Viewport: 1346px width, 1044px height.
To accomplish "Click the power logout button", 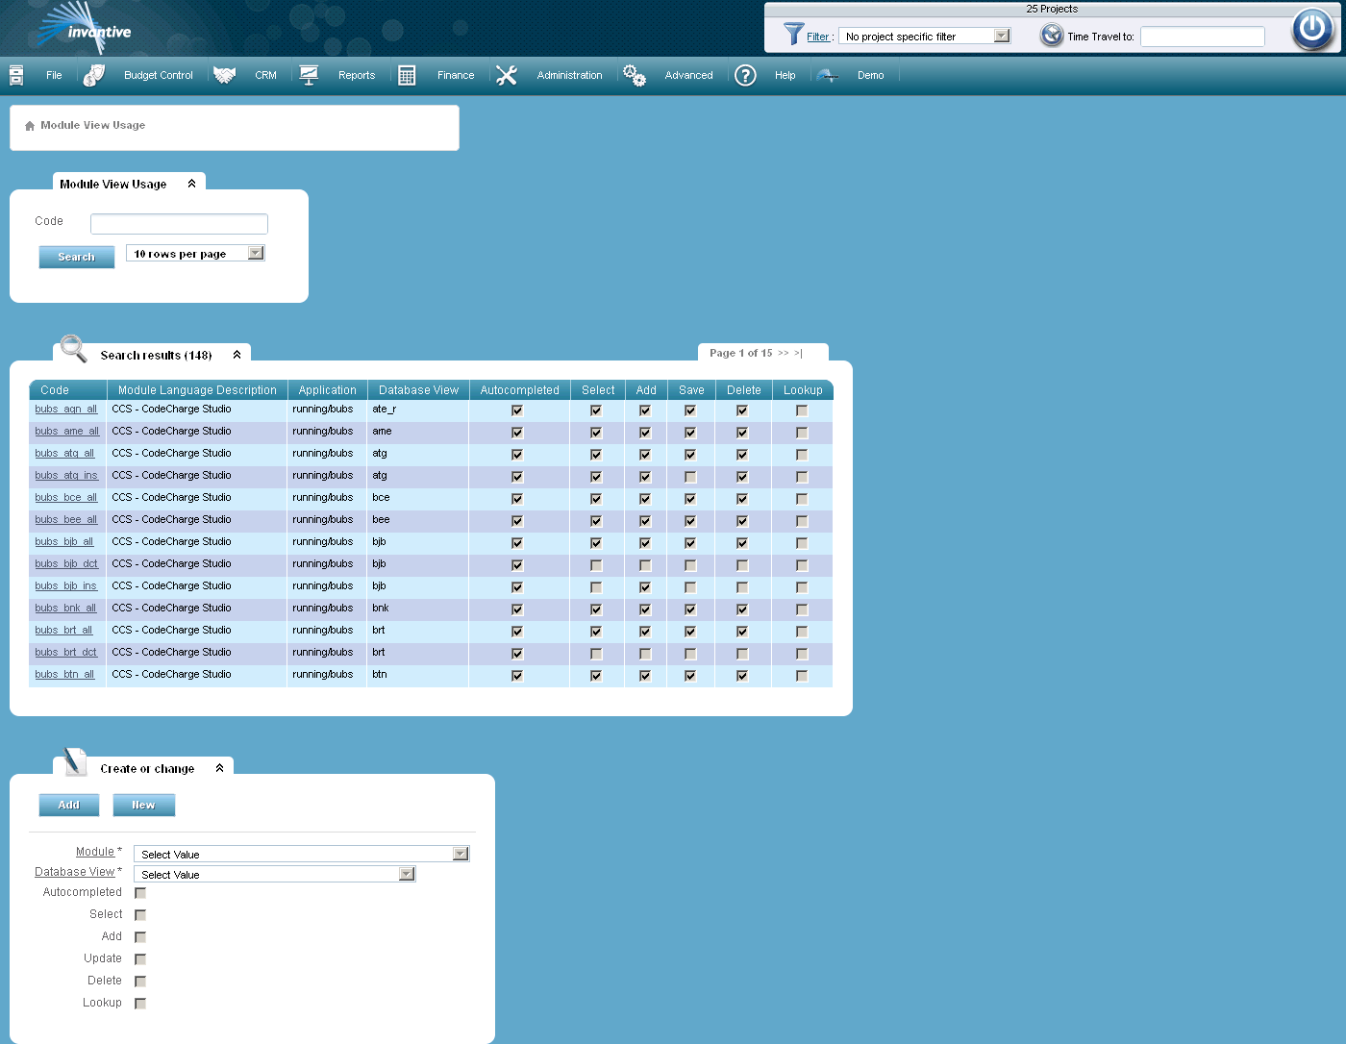I will click(1311, 29).
